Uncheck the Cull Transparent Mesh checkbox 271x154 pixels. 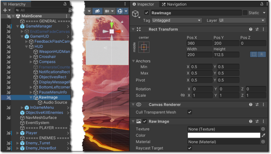pyautogui.click(x=190, y=112)
